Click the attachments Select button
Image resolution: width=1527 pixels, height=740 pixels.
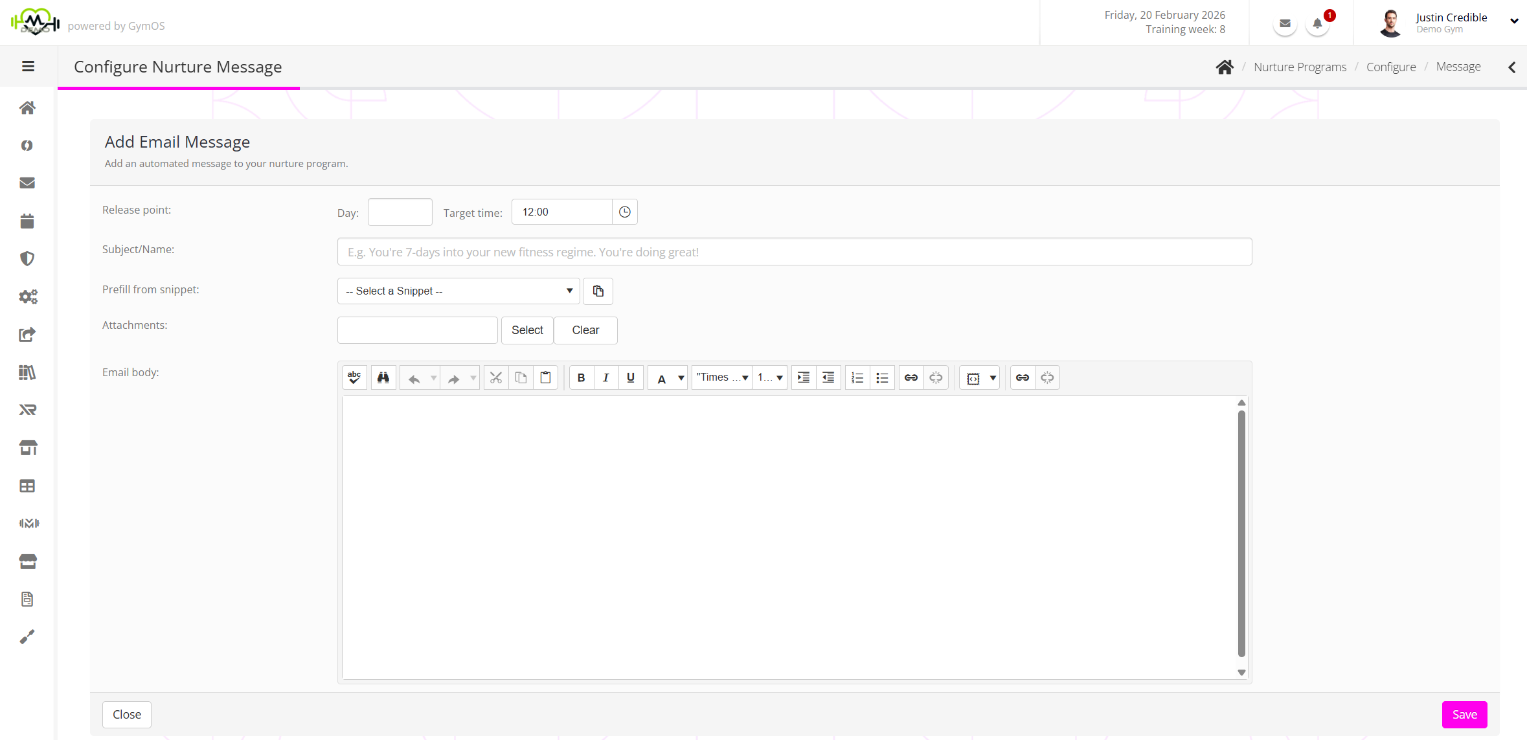[x=527, y=330]
